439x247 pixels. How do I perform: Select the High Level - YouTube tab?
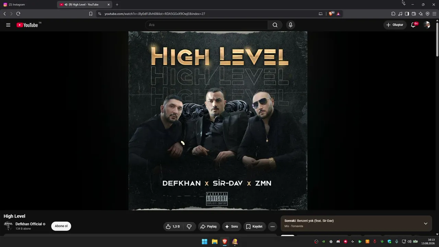[x=85, y=4]
